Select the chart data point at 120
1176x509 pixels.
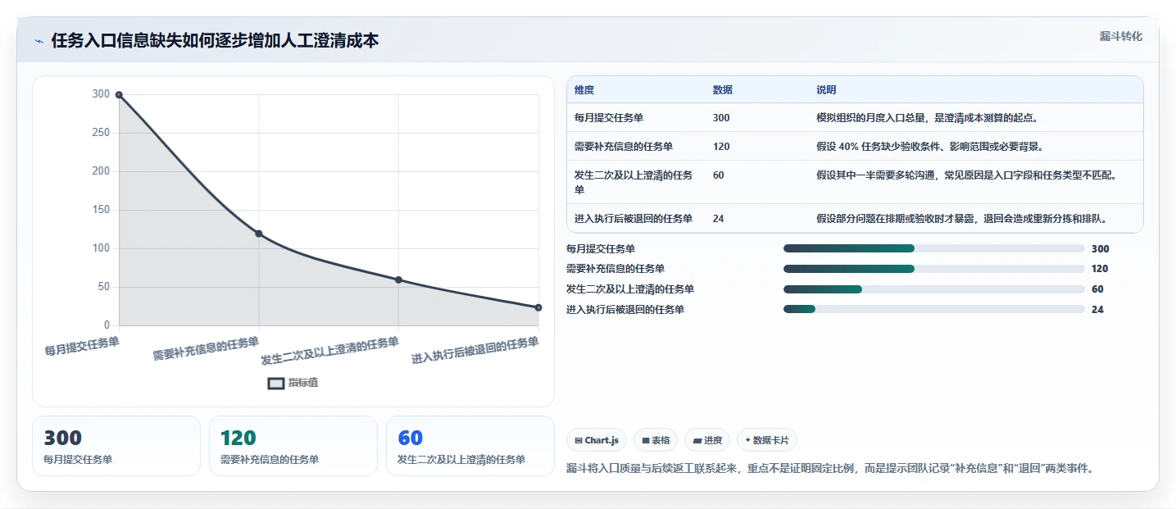click(x=259, y=234)
